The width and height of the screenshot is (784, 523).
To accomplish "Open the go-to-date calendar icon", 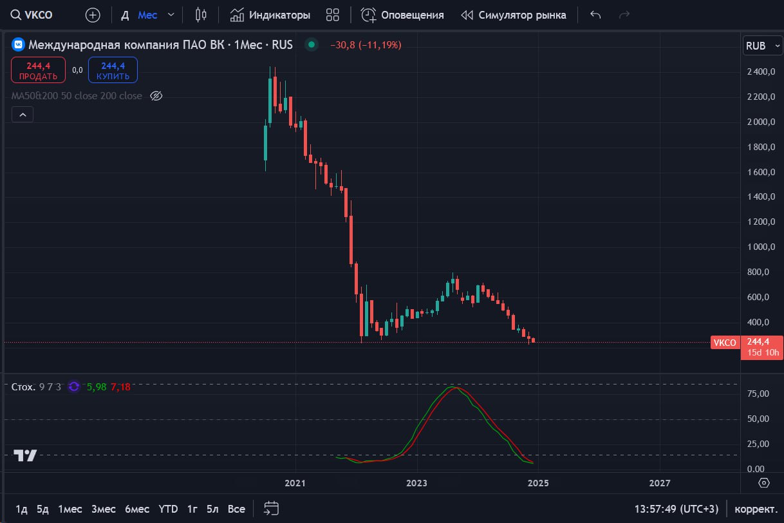I will tap(272, 509).
